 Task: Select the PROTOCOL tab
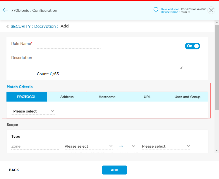click(26, 97)
